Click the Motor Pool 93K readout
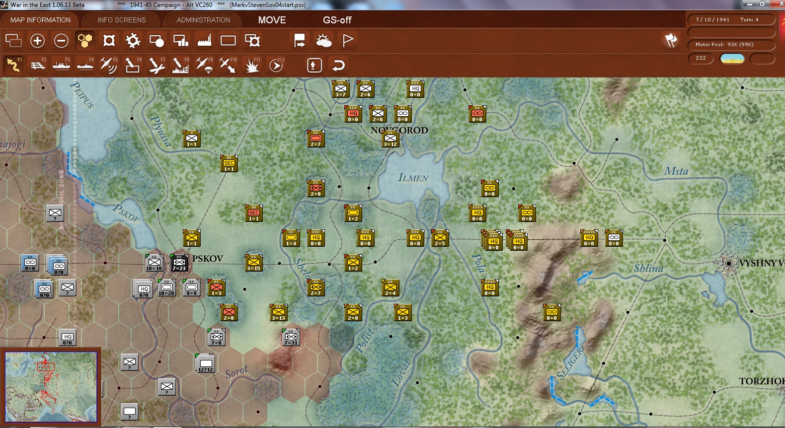 pyautogui.click(x=731, y=45)
